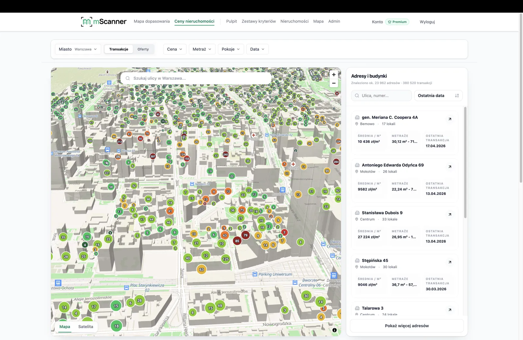Open the Miasto Warszawa dropdown
The image size is (523, 340).
coord(78,49)
